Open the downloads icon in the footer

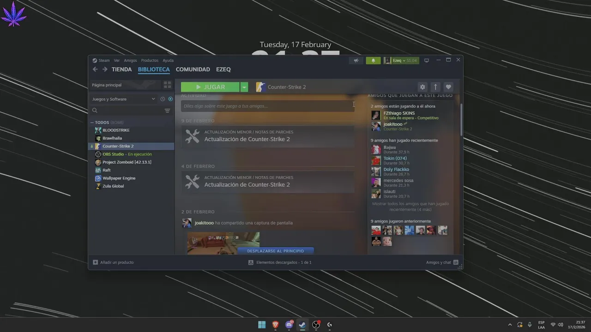tap(251, 262)
